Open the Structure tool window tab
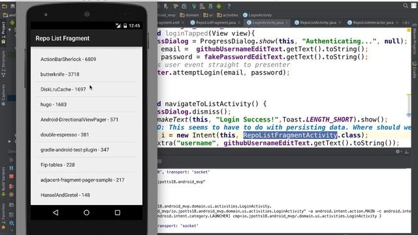Viewport: 418px width, 235px height. pos(3,64)
